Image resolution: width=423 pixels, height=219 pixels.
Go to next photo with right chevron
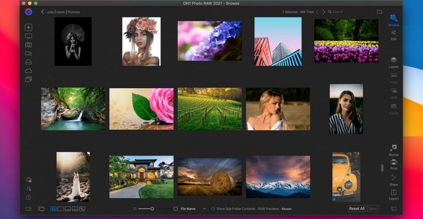[x=324, y=11]
